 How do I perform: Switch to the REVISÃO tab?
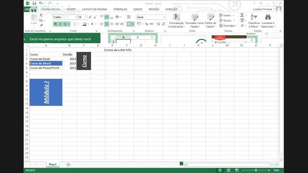(154, 9)
